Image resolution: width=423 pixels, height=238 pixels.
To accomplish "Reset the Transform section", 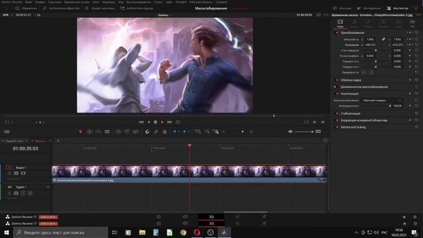I will click(417, 32).
